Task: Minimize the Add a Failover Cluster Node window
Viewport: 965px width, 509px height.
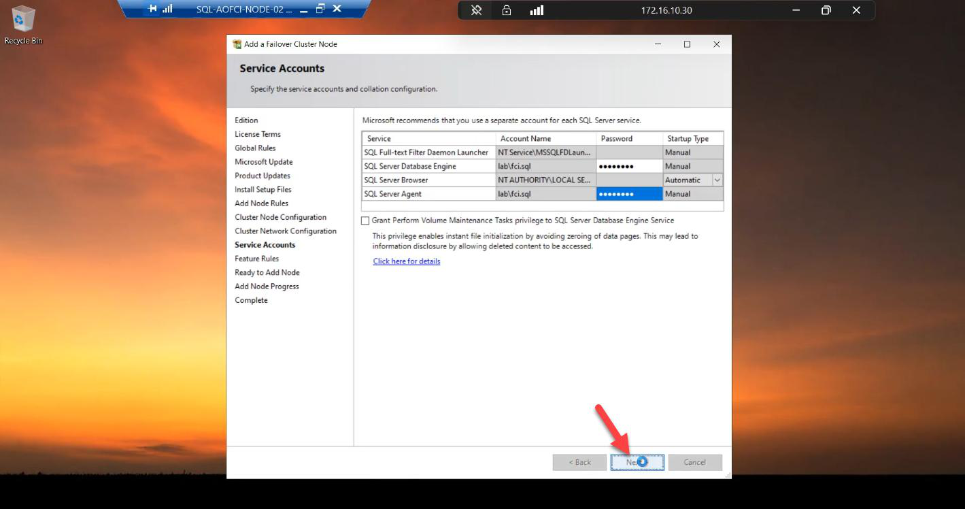Action: (658, 44)
